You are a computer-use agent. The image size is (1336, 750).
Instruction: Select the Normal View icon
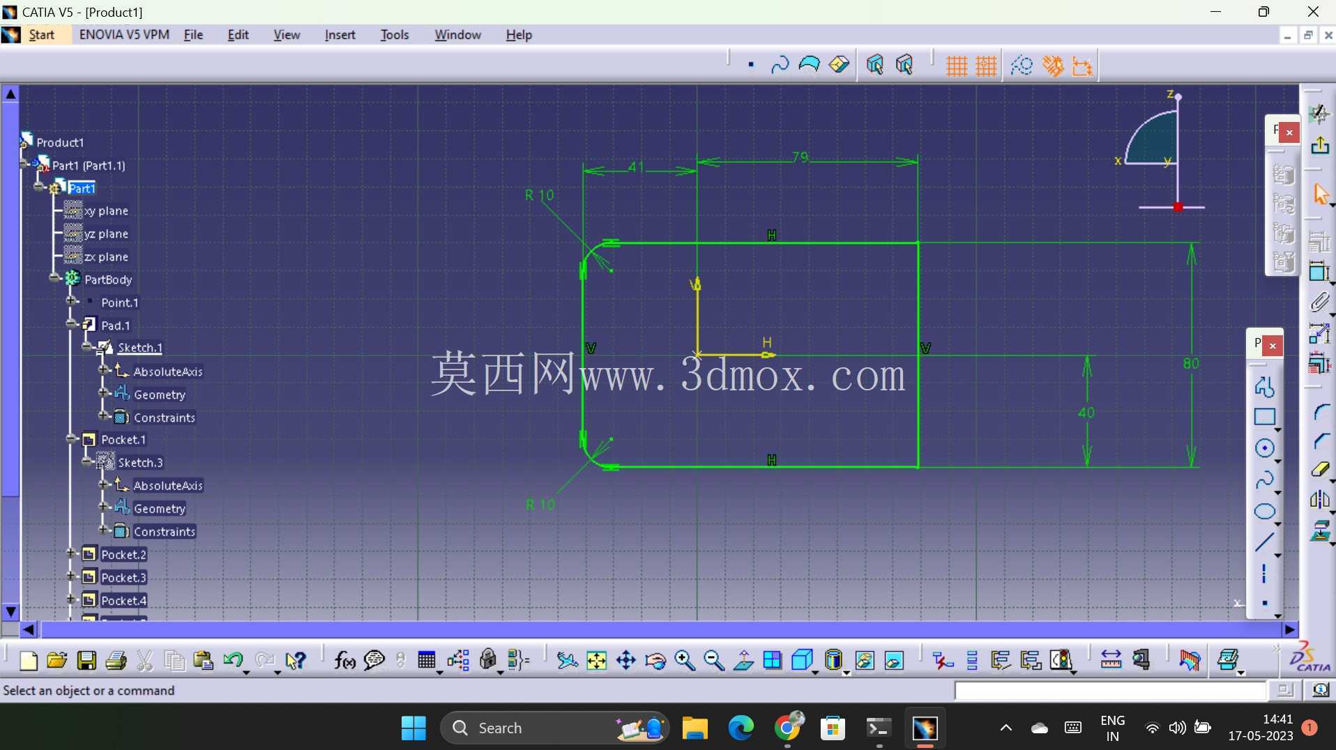tap(743, 660)
